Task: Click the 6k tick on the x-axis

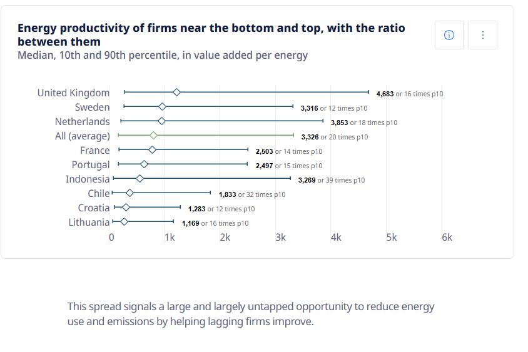Action: (x=447, y=238)
